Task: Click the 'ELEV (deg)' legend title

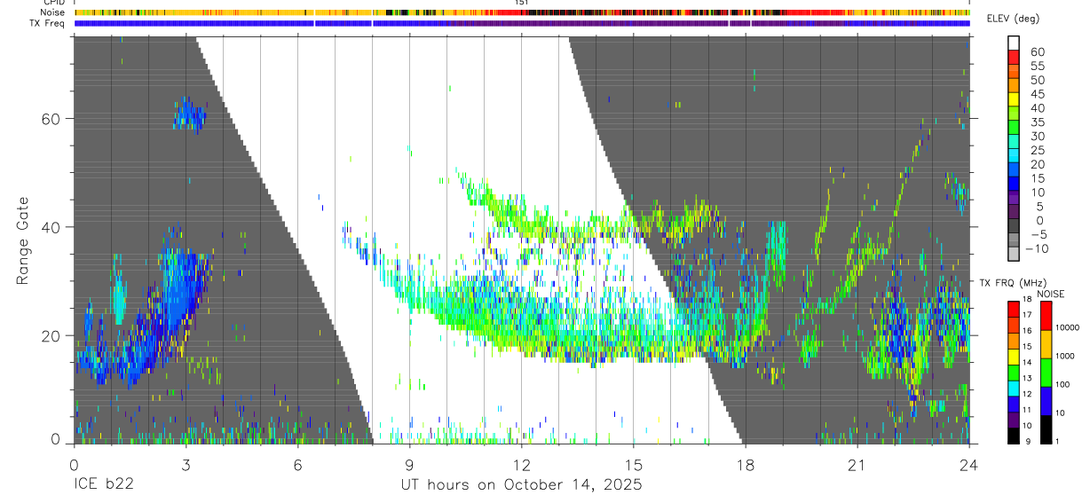Action: [1014, 19]
